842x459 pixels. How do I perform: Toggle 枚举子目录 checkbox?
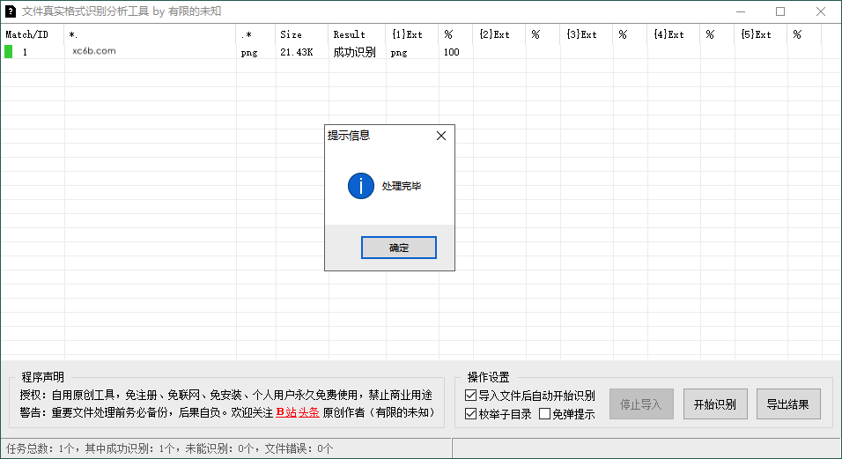tap(470, 414)
